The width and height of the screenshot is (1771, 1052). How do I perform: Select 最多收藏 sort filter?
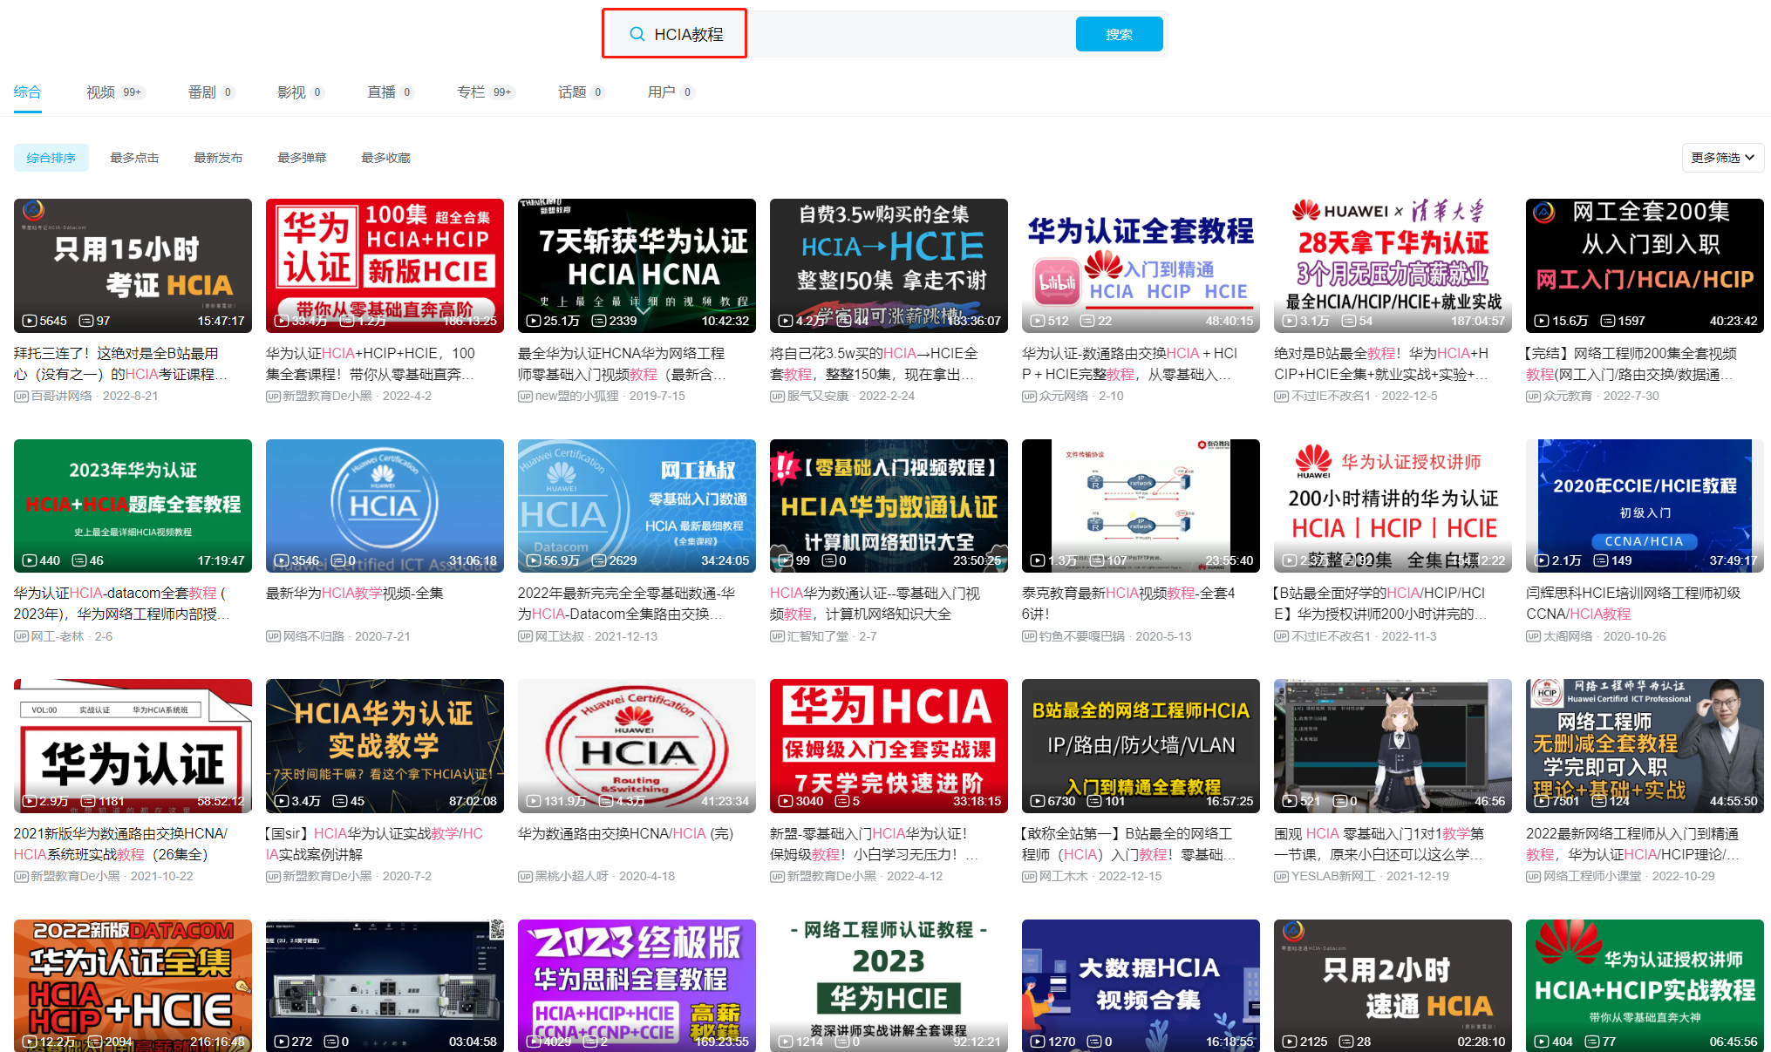[385, 158]
